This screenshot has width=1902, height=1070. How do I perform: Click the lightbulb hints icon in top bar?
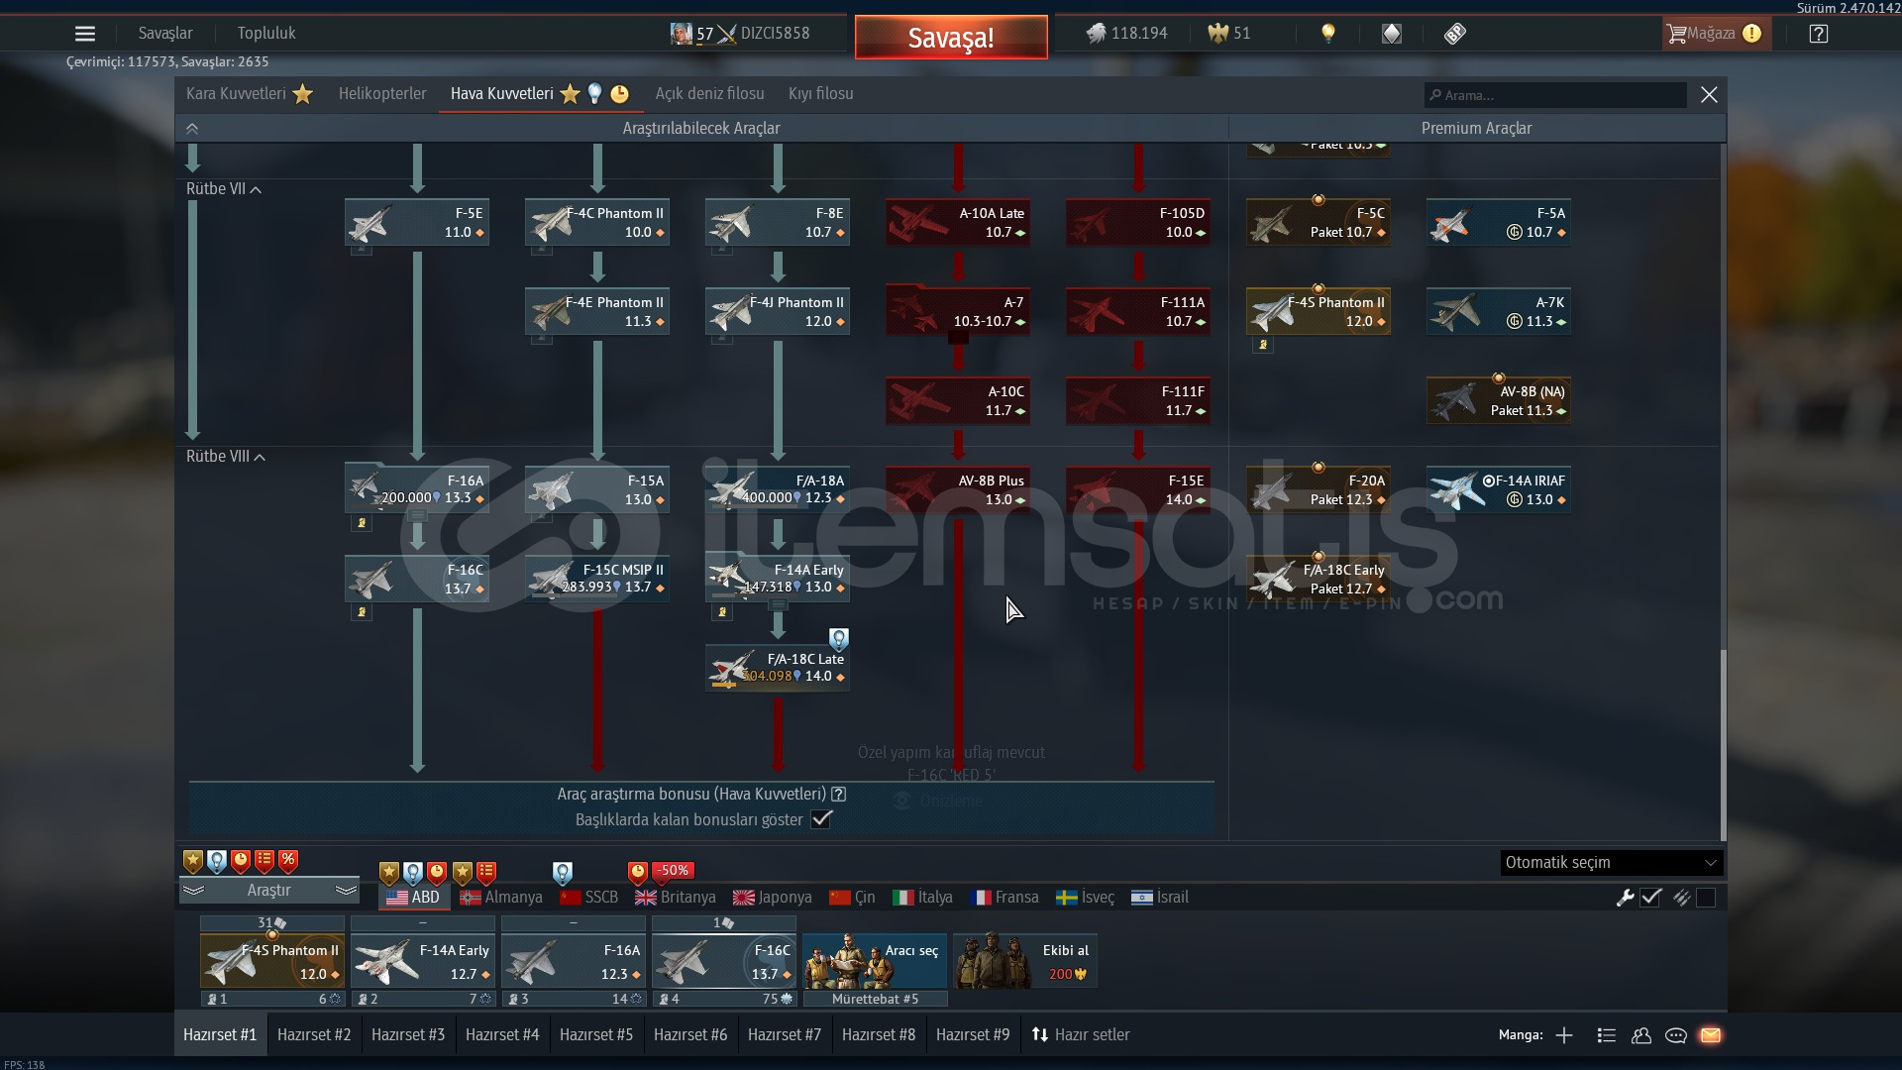click(1328, 34)
